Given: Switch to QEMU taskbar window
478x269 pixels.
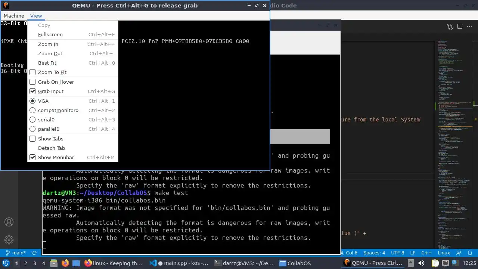Looking at the screenshot, I should point(373,263).
